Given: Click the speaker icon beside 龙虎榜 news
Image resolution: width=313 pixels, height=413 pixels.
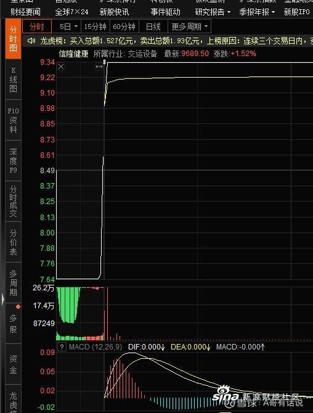Looking at the screenshot, I should [31, 41].
